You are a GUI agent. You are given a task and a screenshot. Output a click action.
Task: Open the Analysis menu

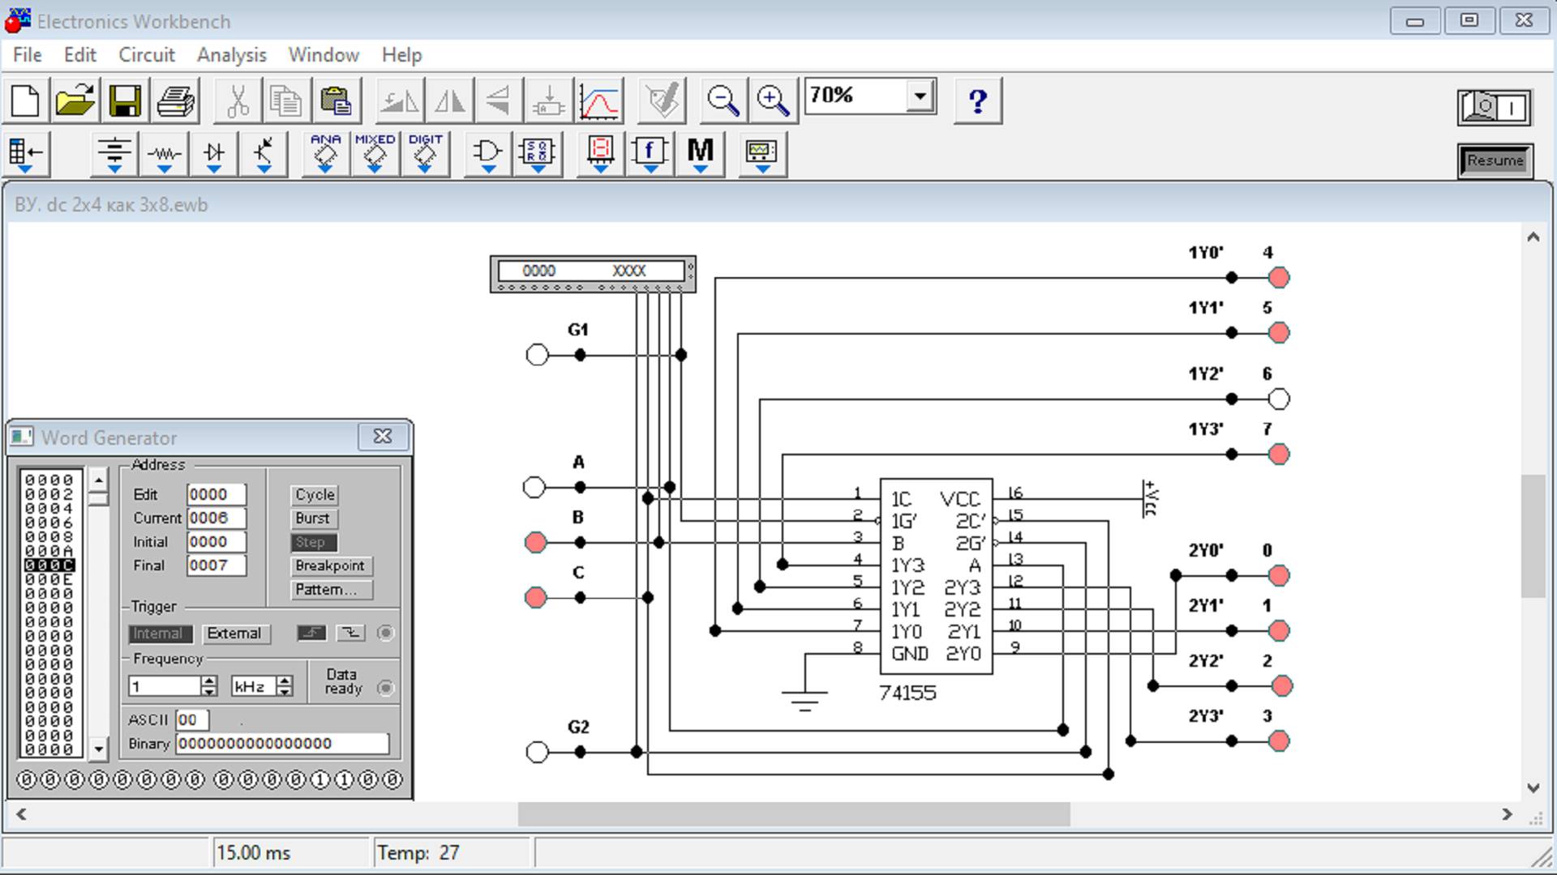pyautogui.click(x=231, y=55)
